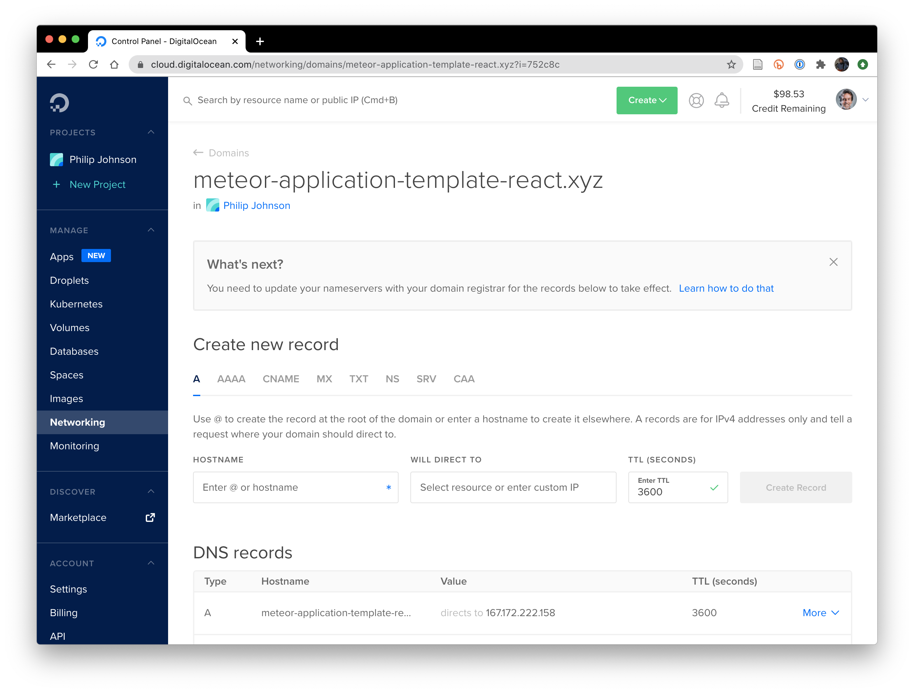Click the browser reload icon
The width and height of the screenshot is (914, 693).
click(x=93, y=64)
